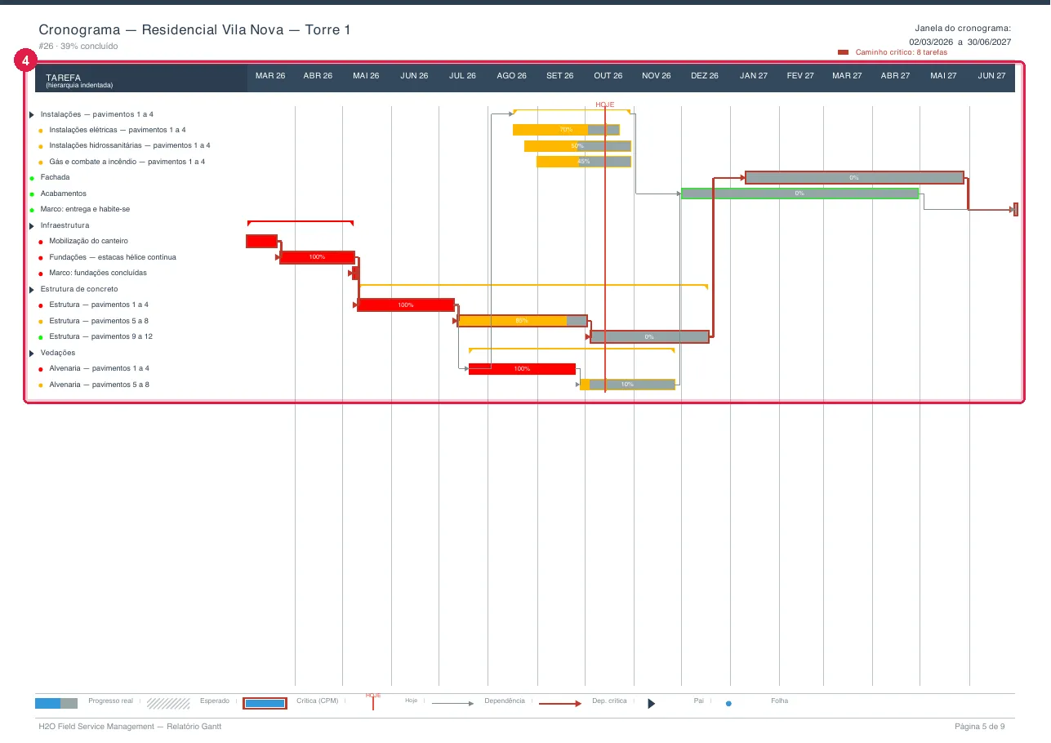This screenshot has height=743, width=1051.
Task: Collapse the Estrutura de concreto group
Action: click(x=32, y=289)
